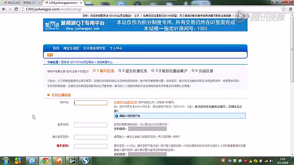Reload the page with the refresh icon
This screenshot has width=294, height=165.
coord(16,9)
